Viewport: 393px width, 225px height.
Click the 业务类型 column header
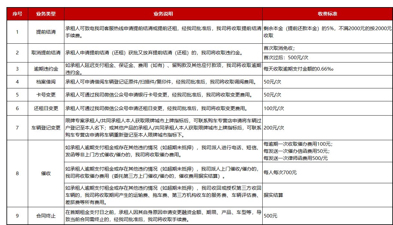(x=46, y=14)
